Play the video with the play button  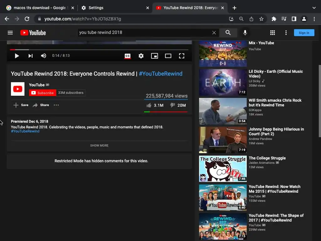[17, 56]
